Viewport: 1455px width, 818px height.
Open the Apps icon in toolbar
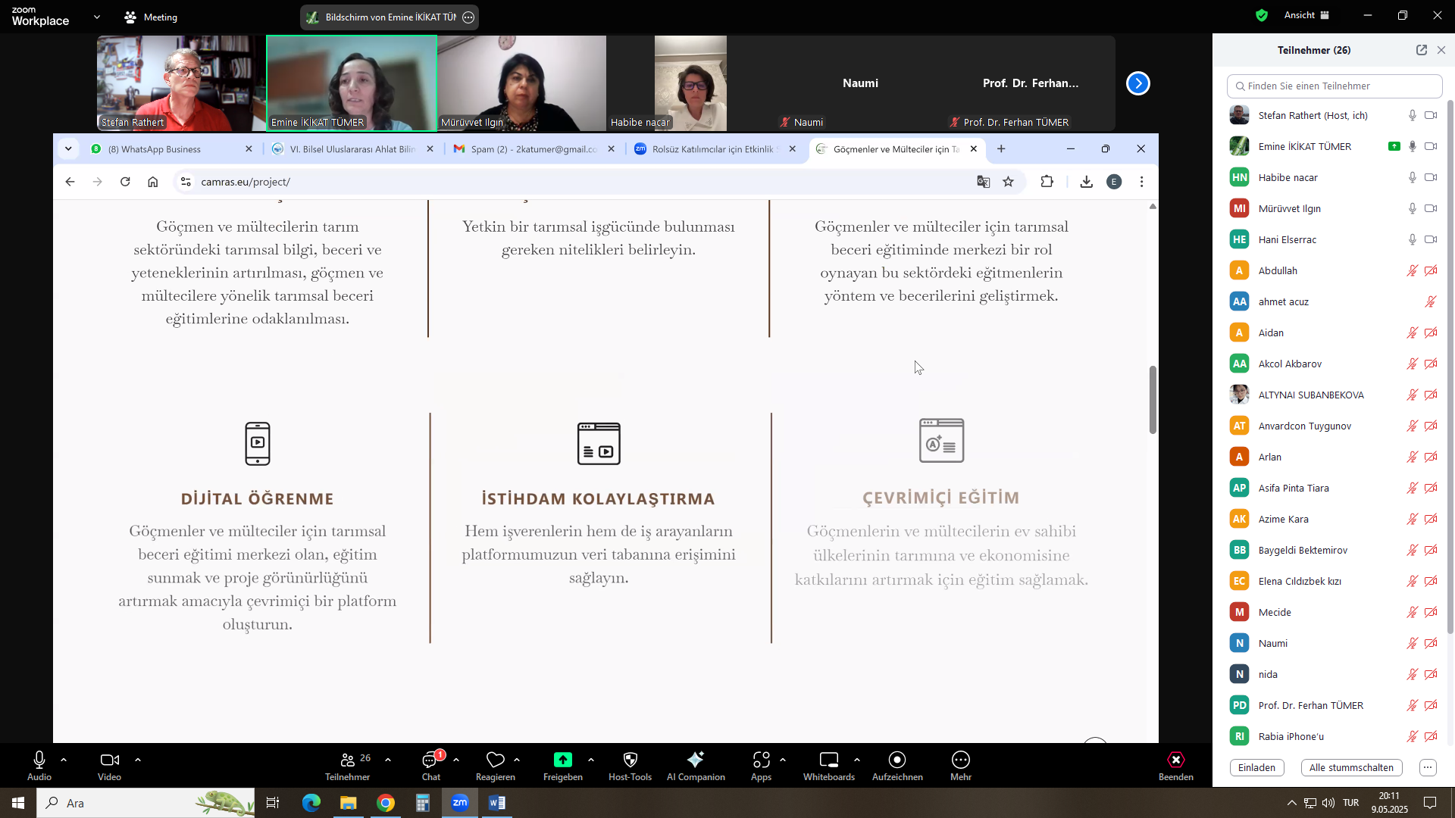pyautogui.click(x=761, y=760)
